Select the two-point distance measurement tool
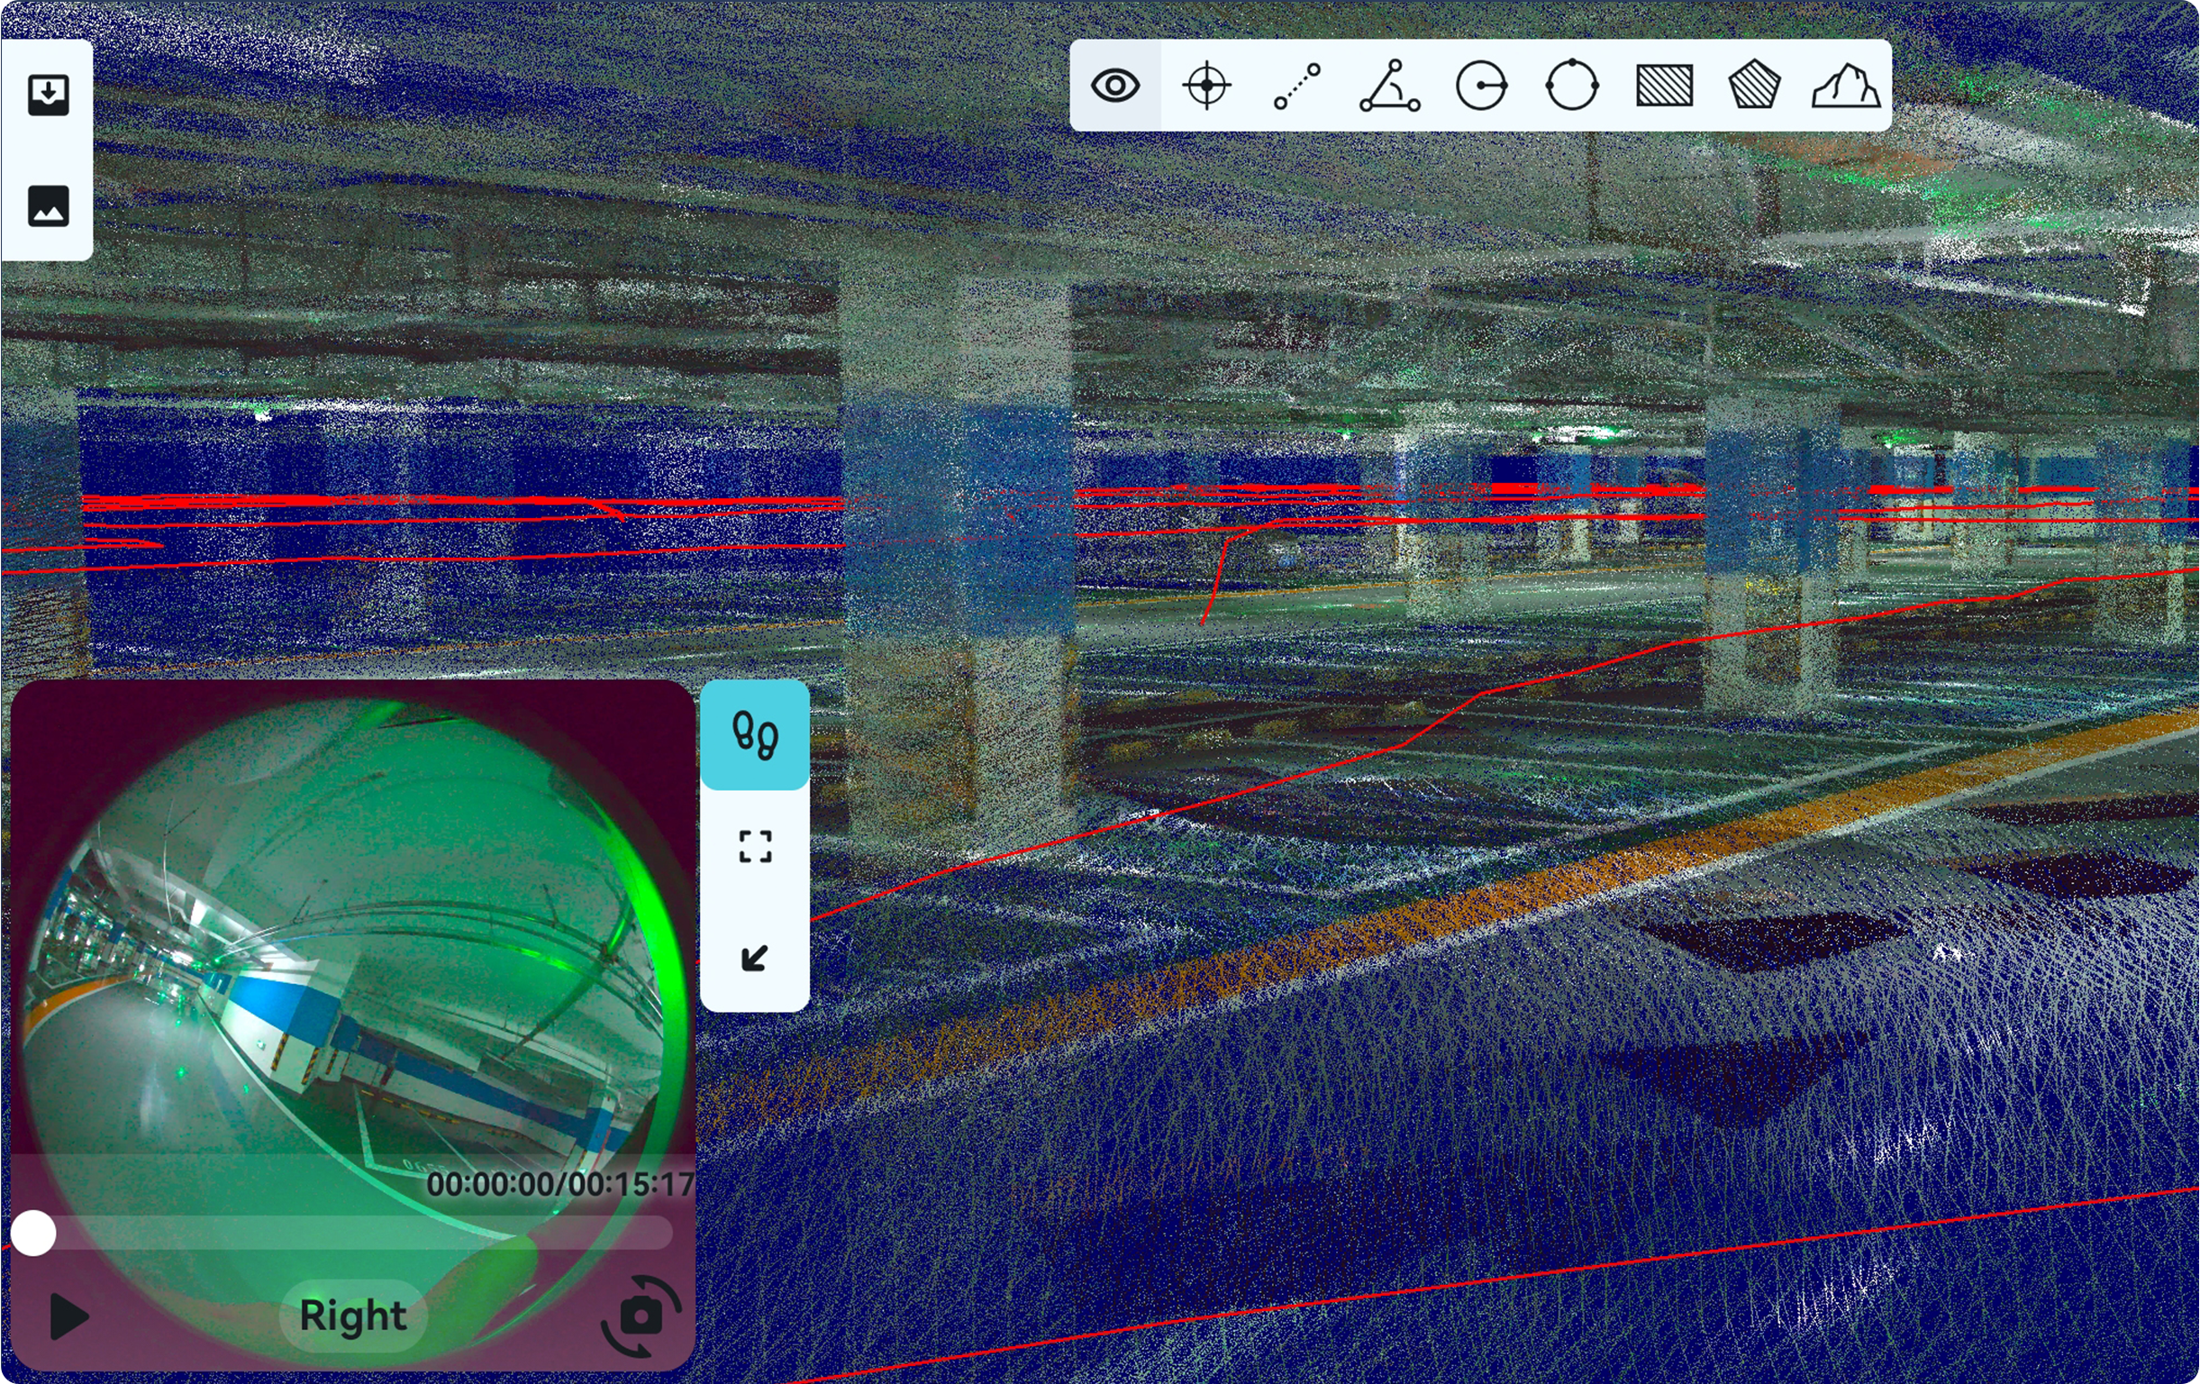 tap(1297, 86)
